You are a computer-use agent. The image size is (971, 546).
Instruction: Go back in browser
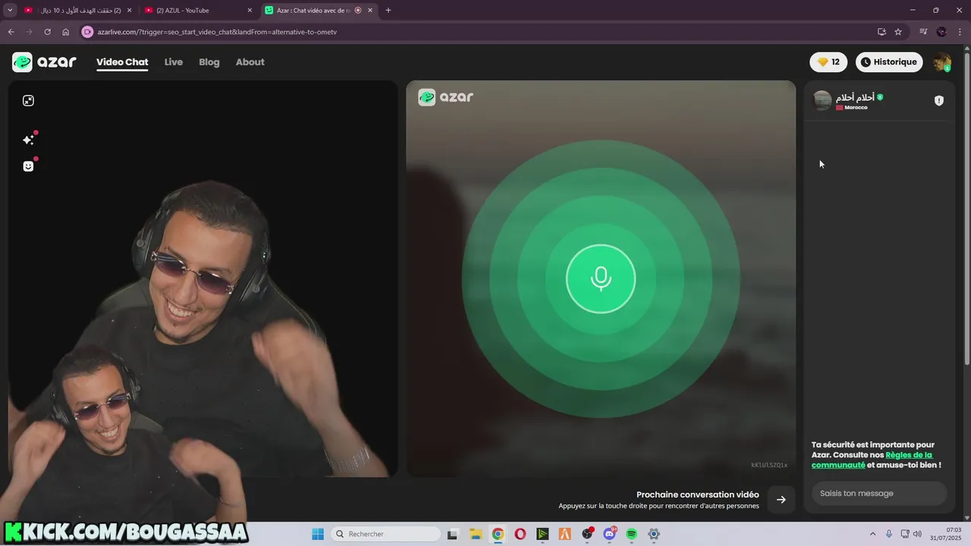[11, 32]
